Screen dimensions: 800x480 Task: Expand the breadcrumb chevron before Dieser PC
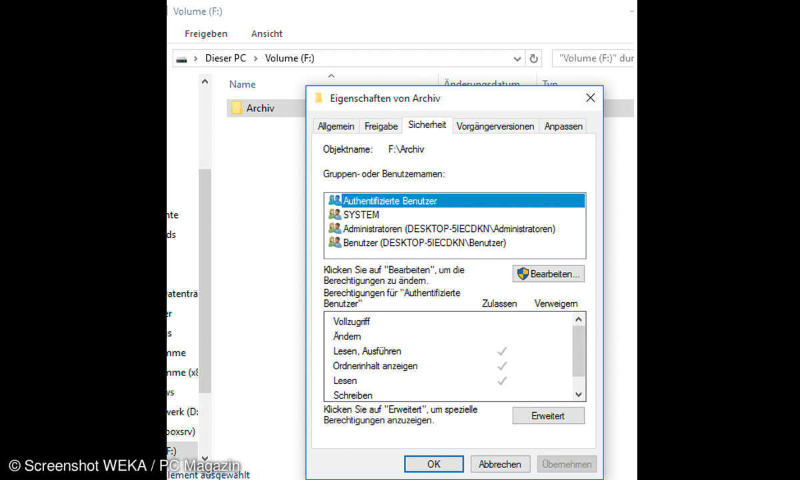click(x=196, y=59)
